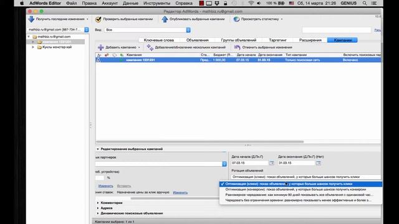399x224 pixels.
Task: Click the blue arrow Получить последние изменения icon
Action: (x=31, y=19)
